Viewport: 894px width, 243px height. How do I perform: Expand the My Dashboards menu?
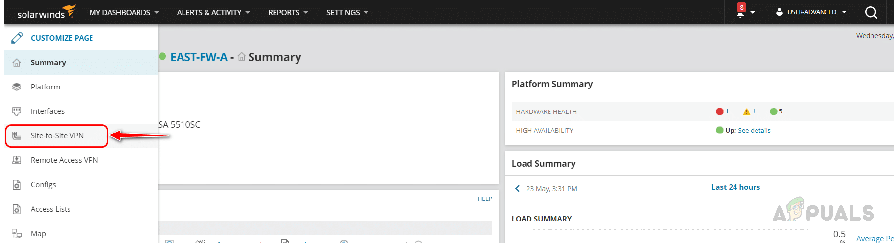point(124,13)
